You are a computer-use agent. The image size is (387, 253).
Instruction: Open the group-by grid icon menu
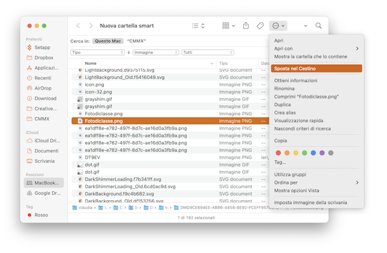[x=229, y=25]
